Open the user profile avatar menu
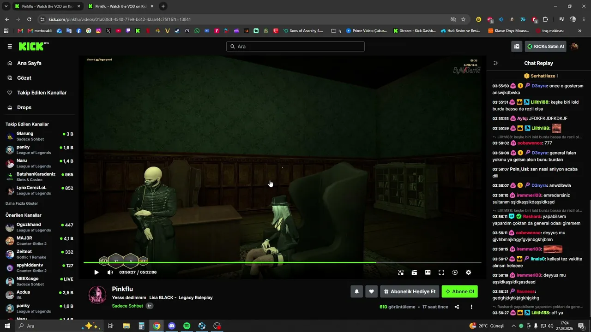The image size is (591, 332). 574,47
